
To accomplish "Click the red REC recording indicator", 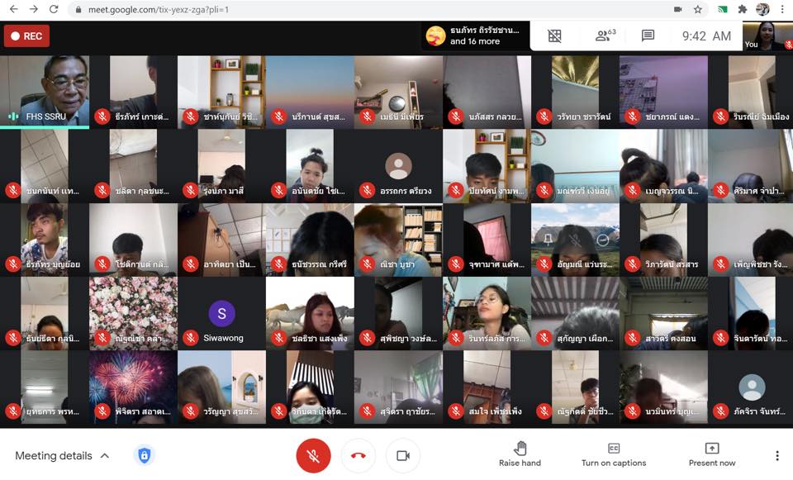I will click(26, 36).
